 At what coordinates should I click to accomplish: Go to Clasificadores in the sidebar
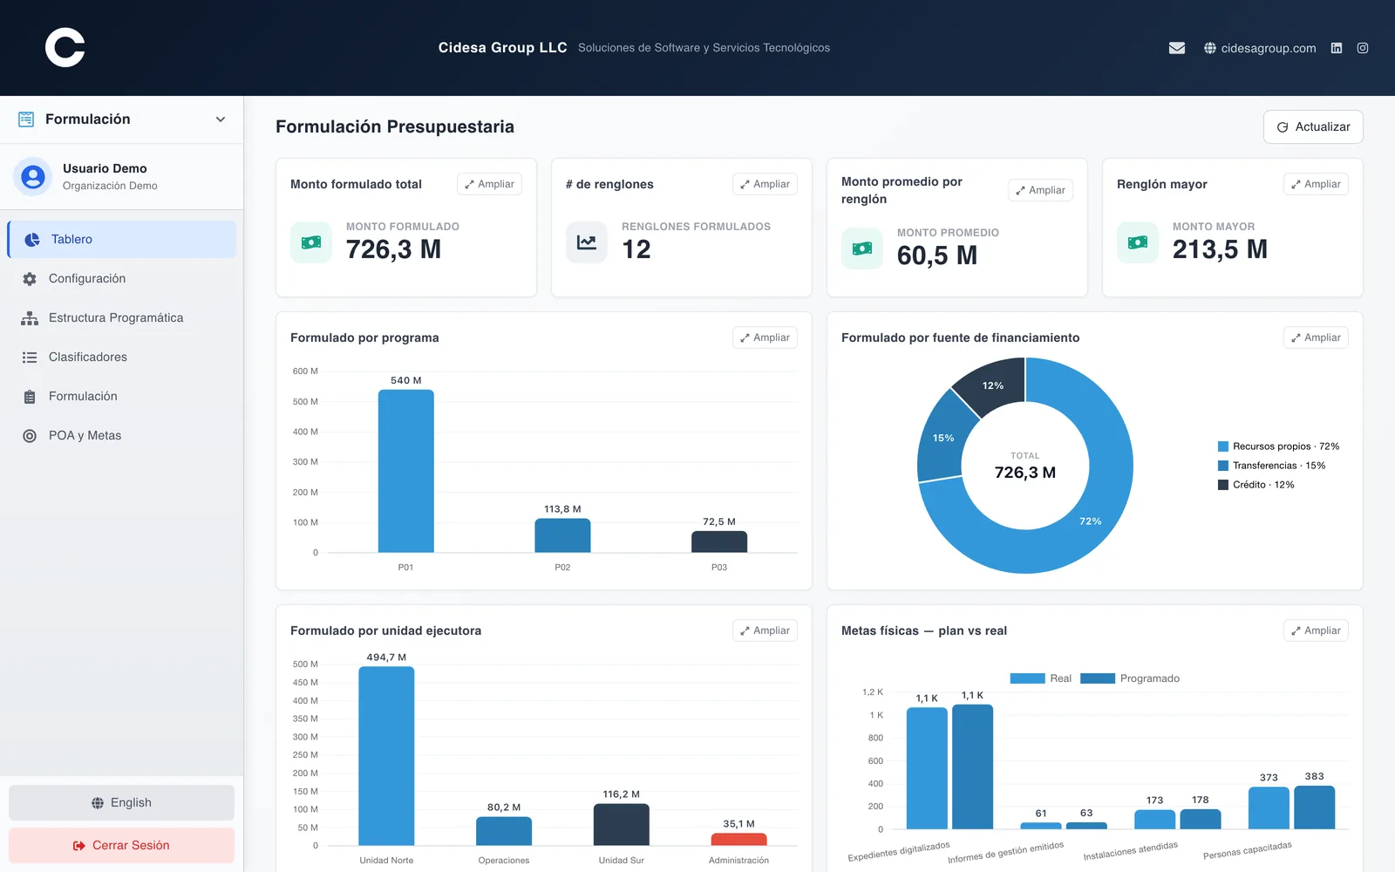(122, 357)
